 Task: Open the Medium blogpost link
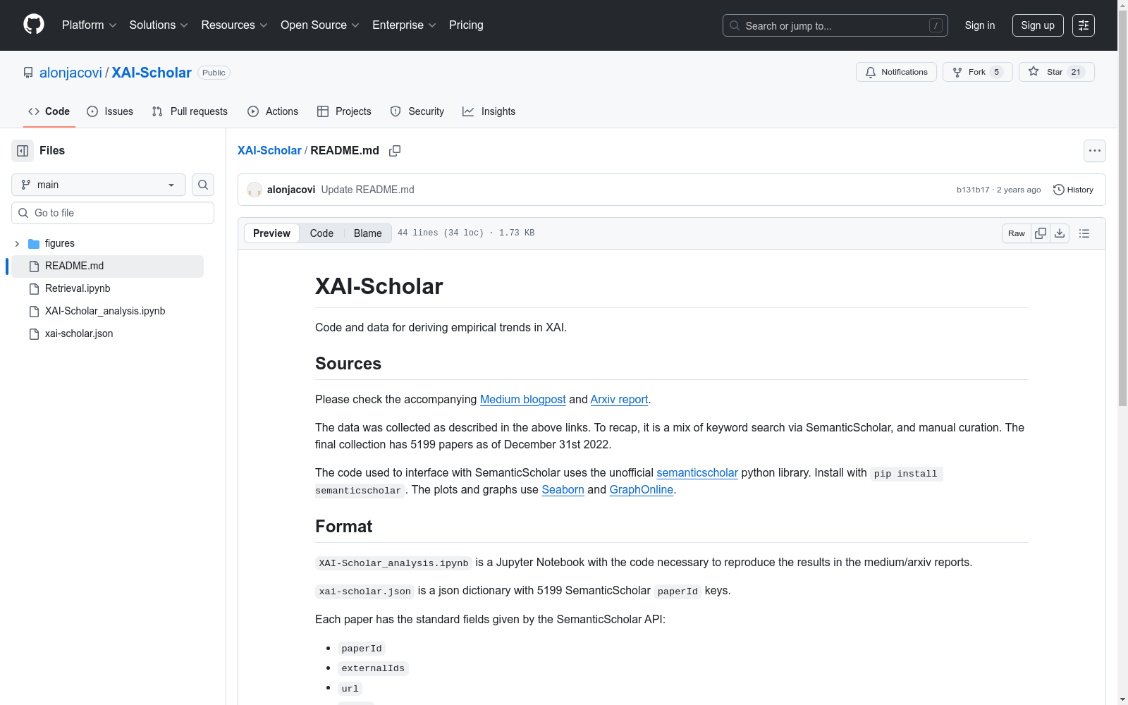point(522,399)
